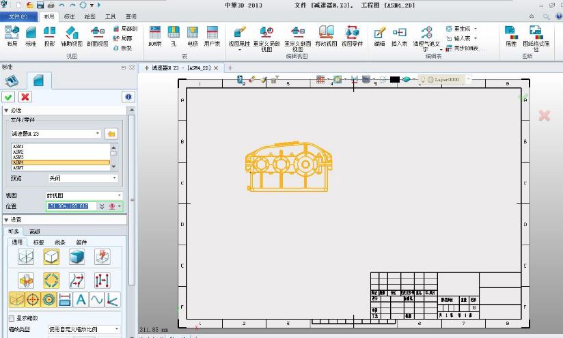Switch to the 高级 settings tab
This screenshot has width=563, height=338.
pos(34,231)
